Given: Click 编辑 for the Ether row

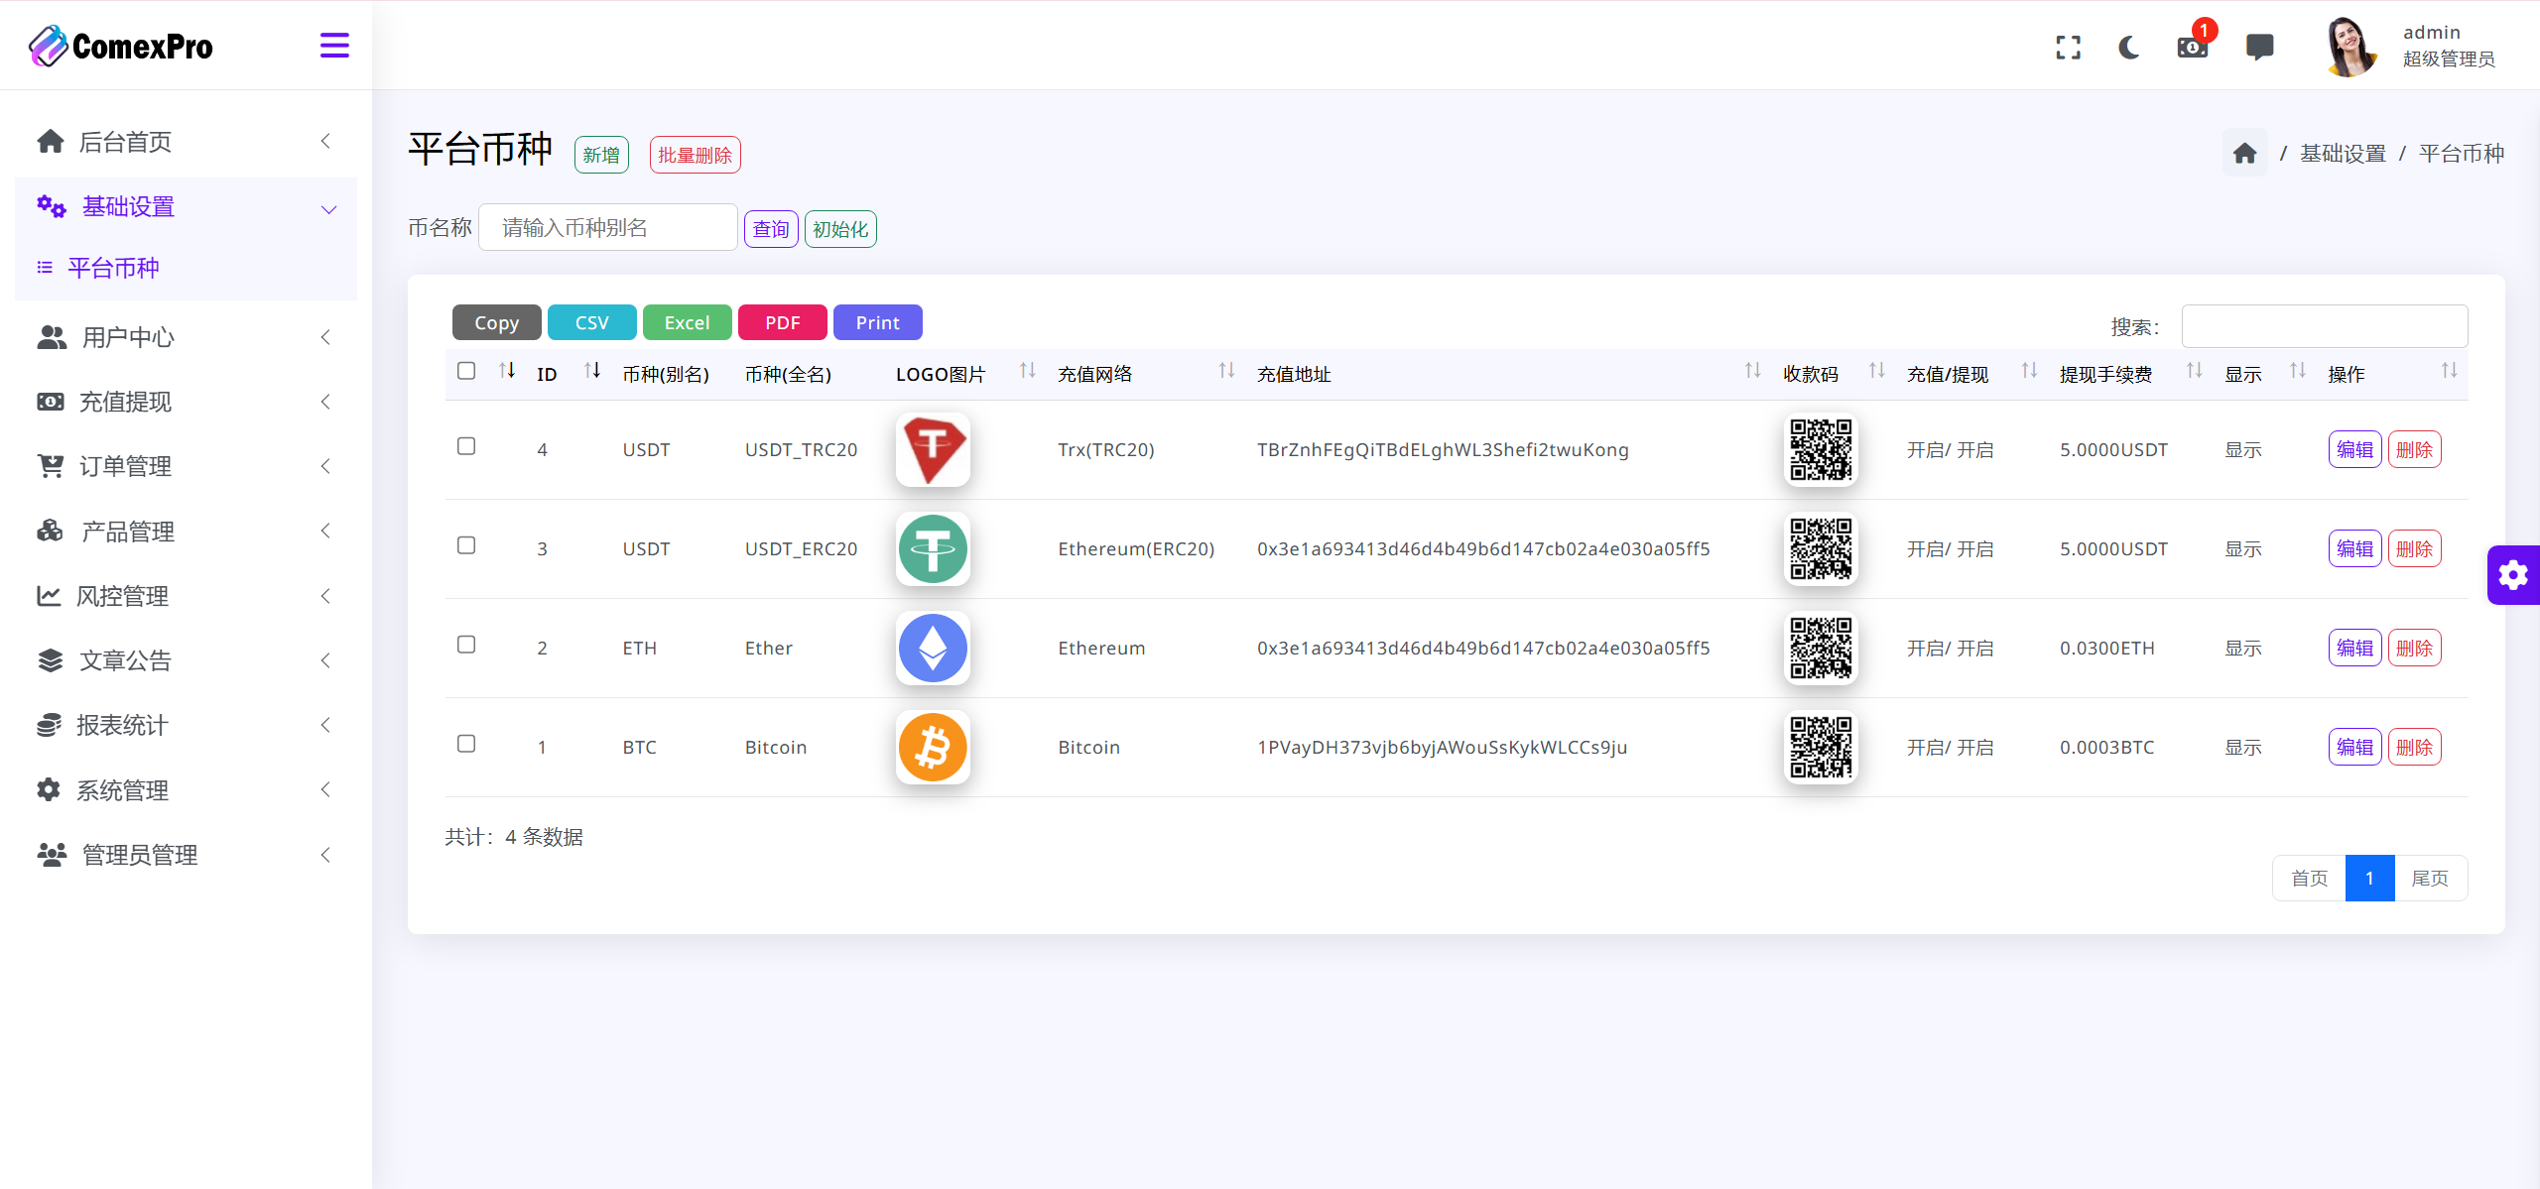Looking at the screenshot, I should pyautogui.click(x=2354, y=649).
